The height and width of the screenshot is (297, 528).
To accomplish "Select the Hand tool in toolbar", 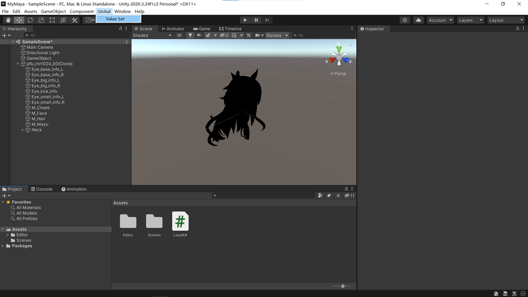I will coord(8,20).
